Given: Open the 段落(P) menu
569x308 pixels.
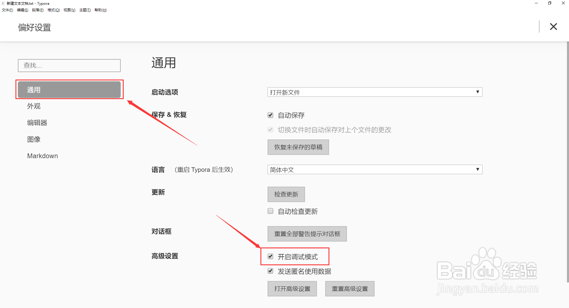Looking at the screenshot, I should click(38, 10).
